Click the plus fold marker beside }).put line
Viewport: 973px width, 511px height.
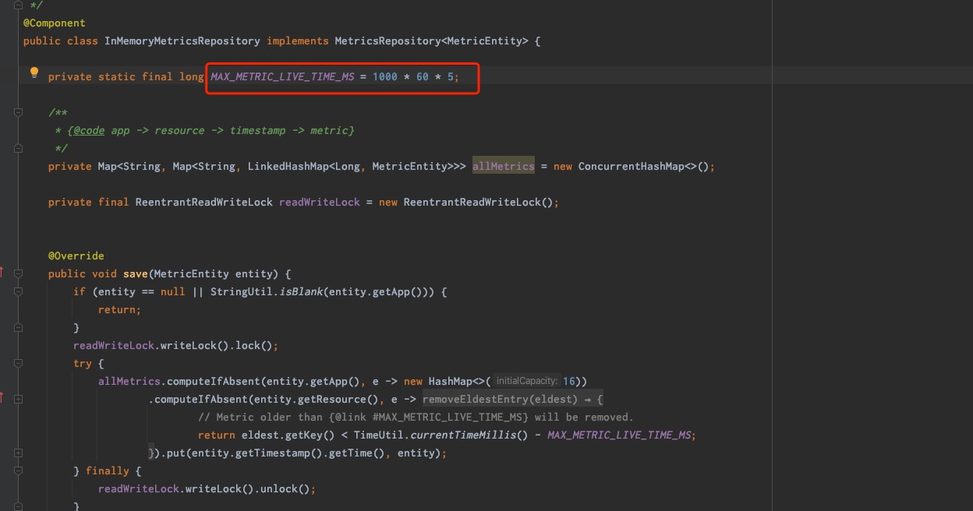[x=18, y=453]
